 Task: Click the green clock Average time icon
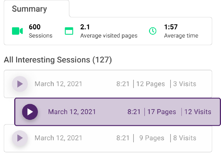[x=152, y=31]
